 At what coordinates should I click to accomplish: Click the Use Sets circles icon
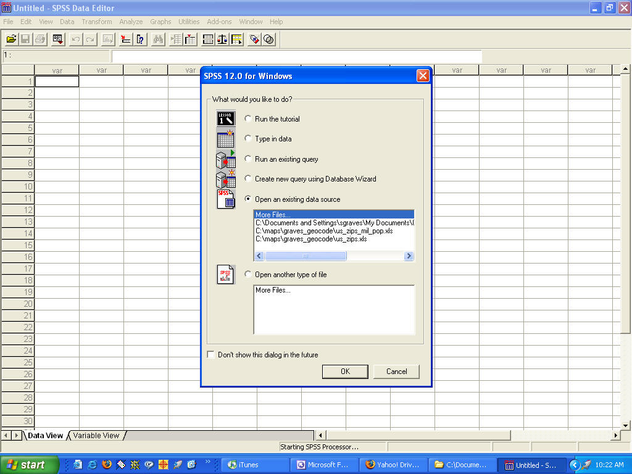point(269,39)
